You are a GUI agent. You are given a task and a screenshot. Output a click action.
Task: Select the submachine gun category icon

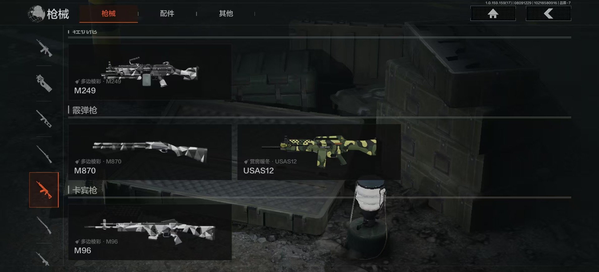44,83
